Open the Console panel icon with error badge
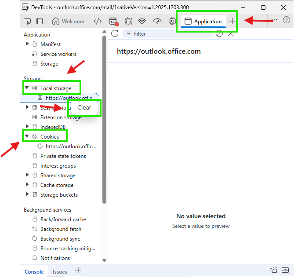This screenshot has width=294, height=278. [114, 22]
